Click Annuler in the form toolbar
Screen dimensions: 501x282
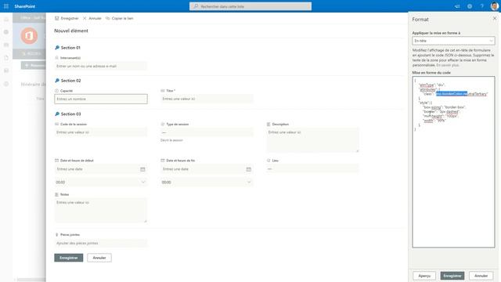(92, 18)
